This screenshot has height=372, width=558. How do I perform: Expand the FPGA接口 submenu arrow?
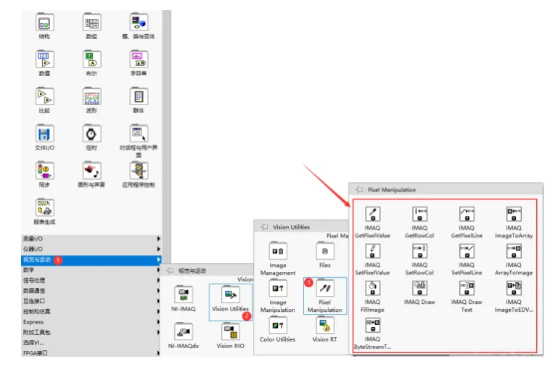[x=159, y=353]
